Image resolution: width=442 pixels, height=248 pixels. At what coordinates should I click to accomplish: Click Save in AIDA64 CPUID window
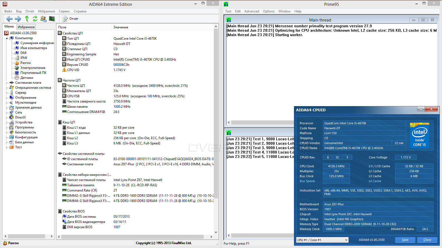(x=405, y=240)
